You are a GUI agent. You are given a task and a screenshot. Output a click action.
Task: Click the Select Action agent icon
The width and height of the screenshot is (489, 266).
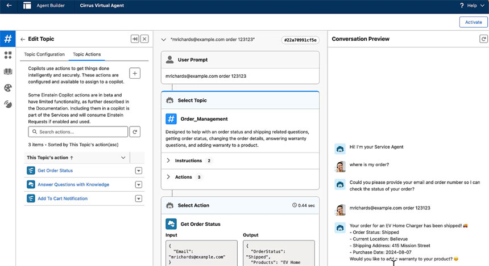(x=169, y=205)
